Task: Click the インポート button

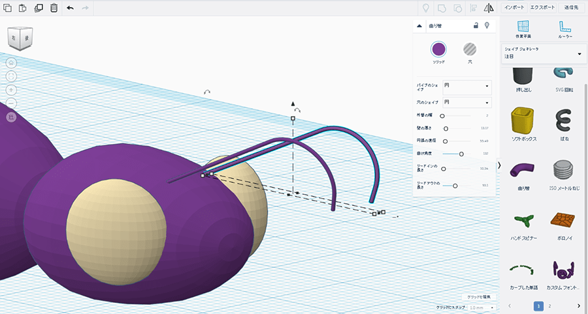Action: 514,8
